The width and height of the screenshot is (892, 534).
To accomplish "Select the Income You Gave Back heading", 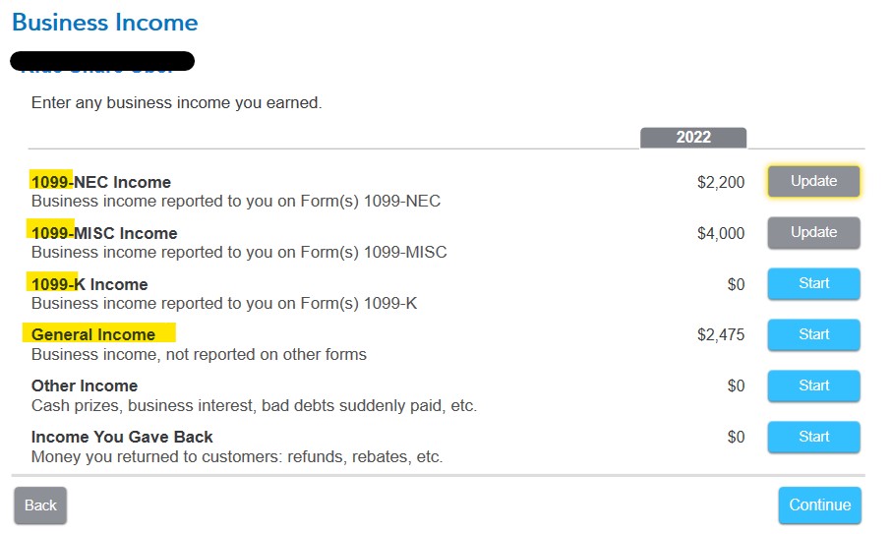I will (x=122, y=437).
